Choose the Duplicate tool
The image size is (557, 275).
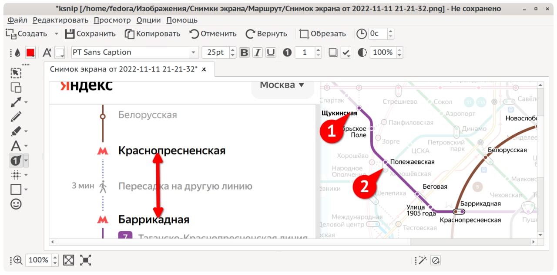pyautogui.click(x=16, y=87)
